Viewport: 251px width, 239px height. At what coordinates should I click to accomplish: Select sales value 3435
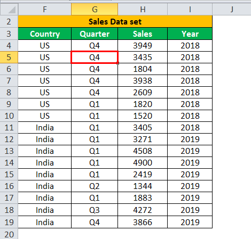pos(143,57)
